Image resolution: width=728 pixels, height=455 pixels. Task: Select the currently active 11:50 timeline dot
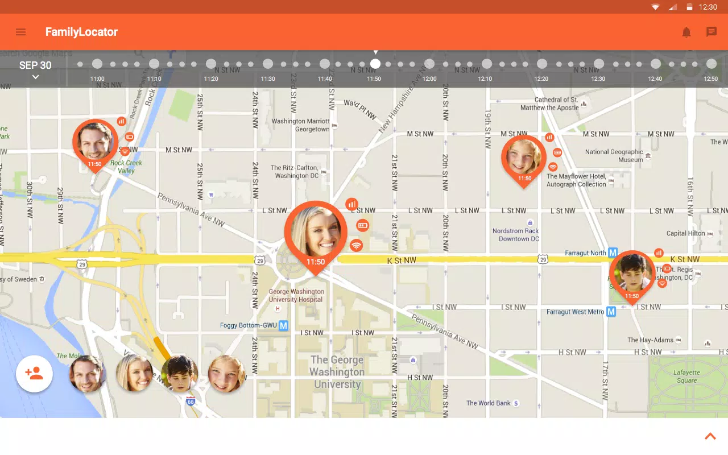(375, 64)
